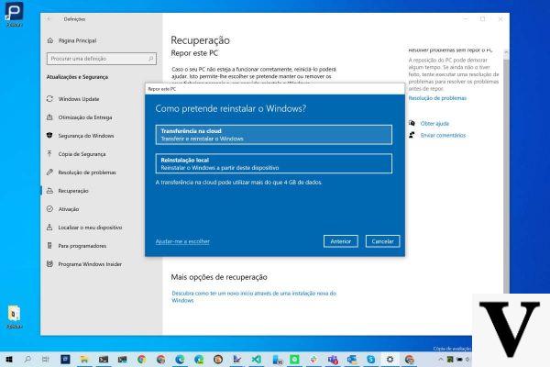
Task: Open fresh Windows install link under Mais opções
Action: (x=254, y=296)
